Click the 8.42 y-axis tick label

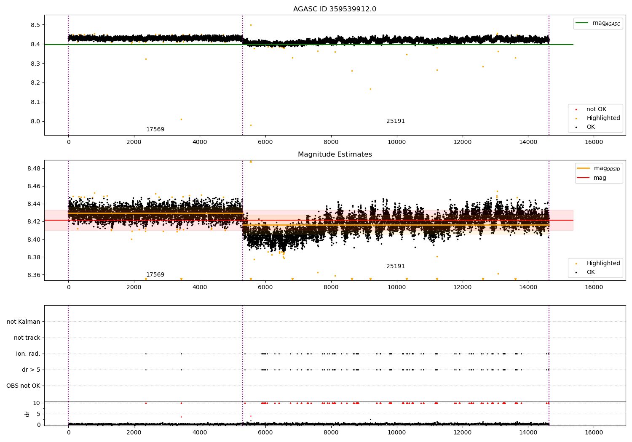[x=34, y=221]
